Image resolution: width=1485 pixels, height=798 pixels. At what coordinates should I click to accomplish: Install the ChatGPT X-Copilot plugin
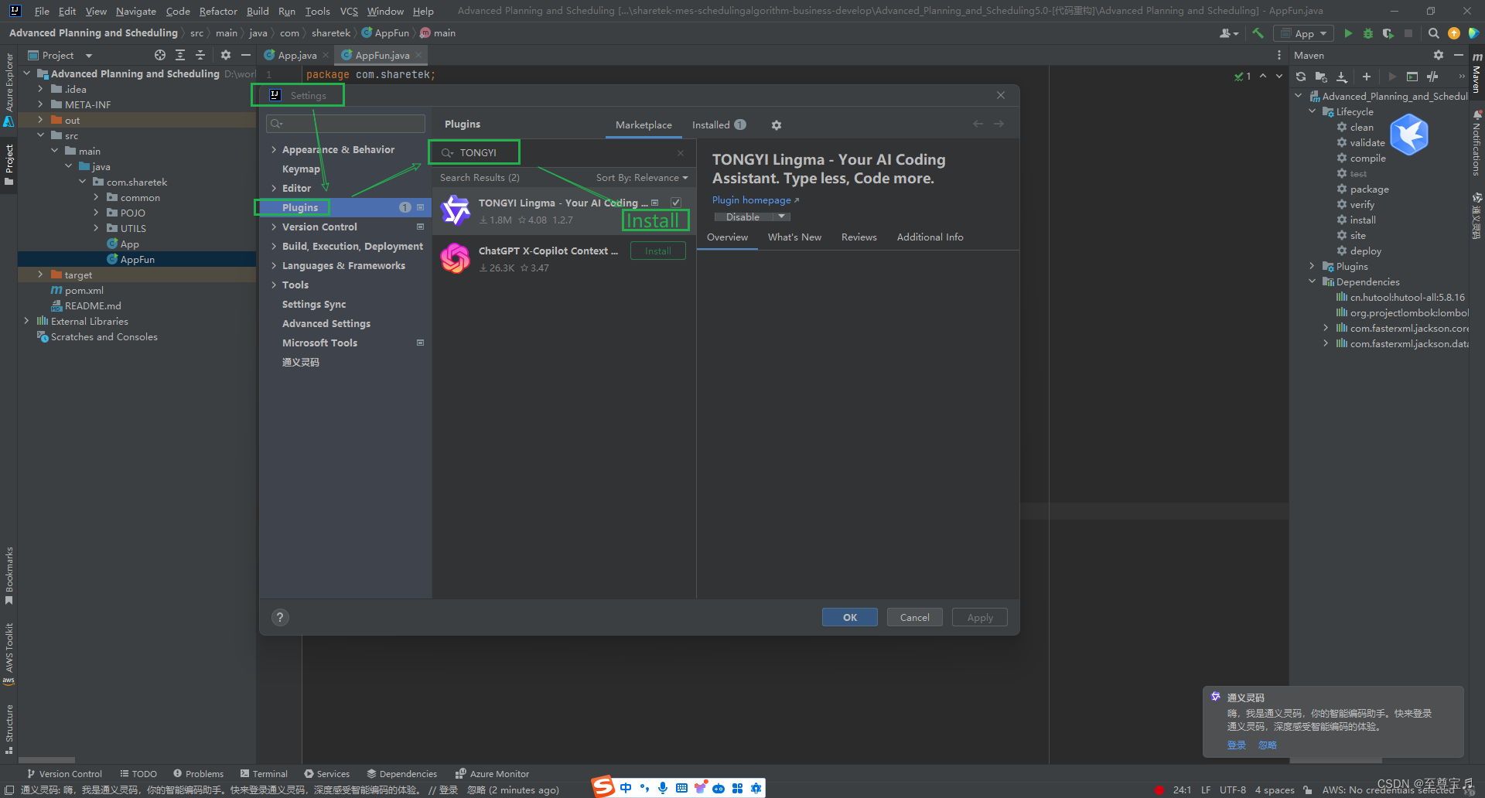point(657,251)
